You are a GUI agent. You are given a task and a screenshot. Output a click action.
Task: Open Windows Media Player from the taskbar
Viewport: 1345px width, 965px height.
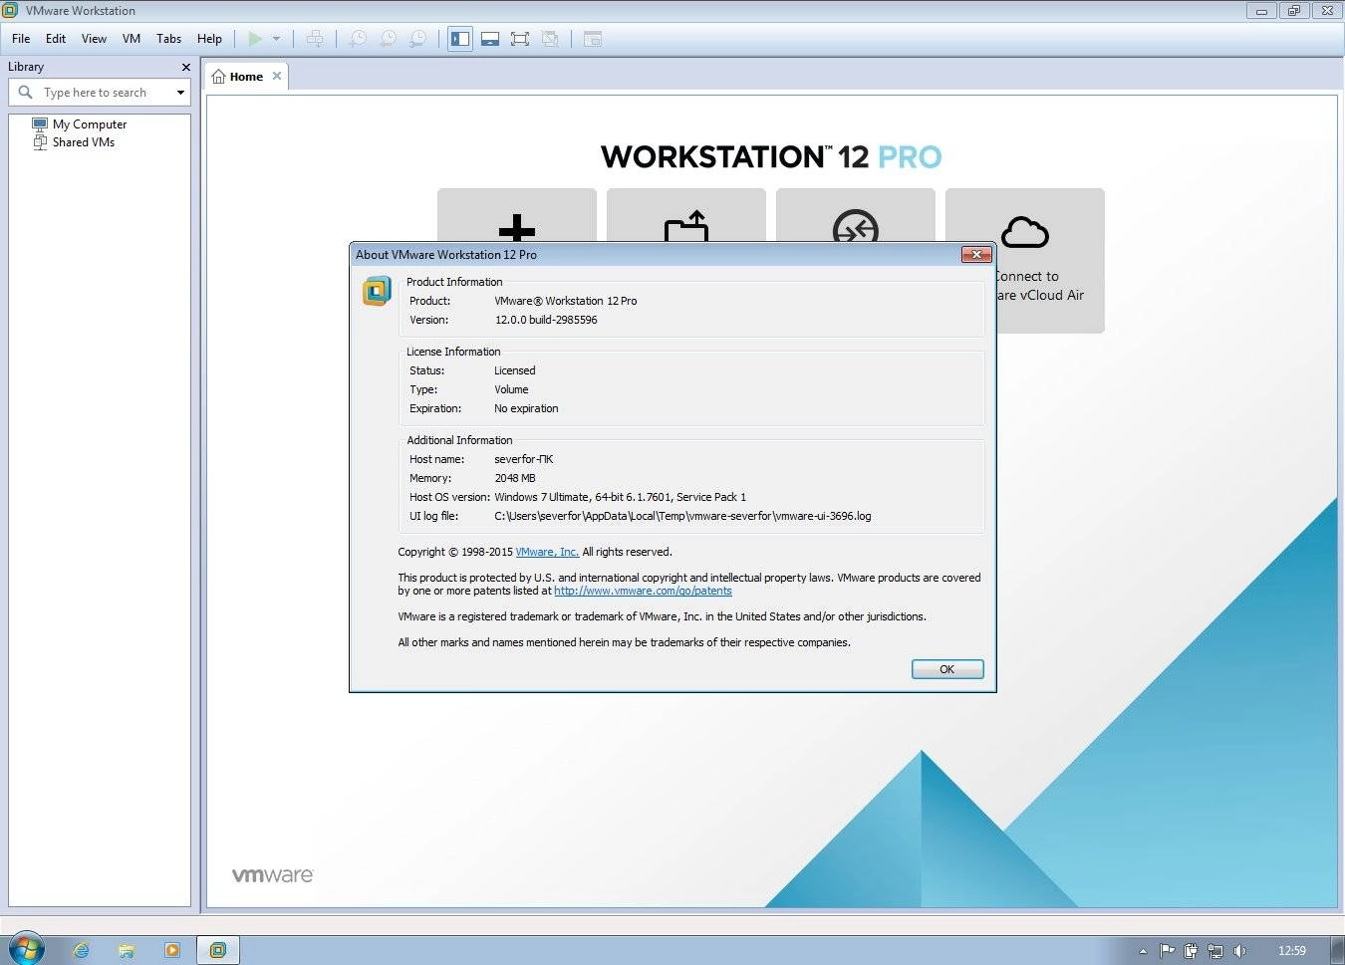click(x=172, y=950)
